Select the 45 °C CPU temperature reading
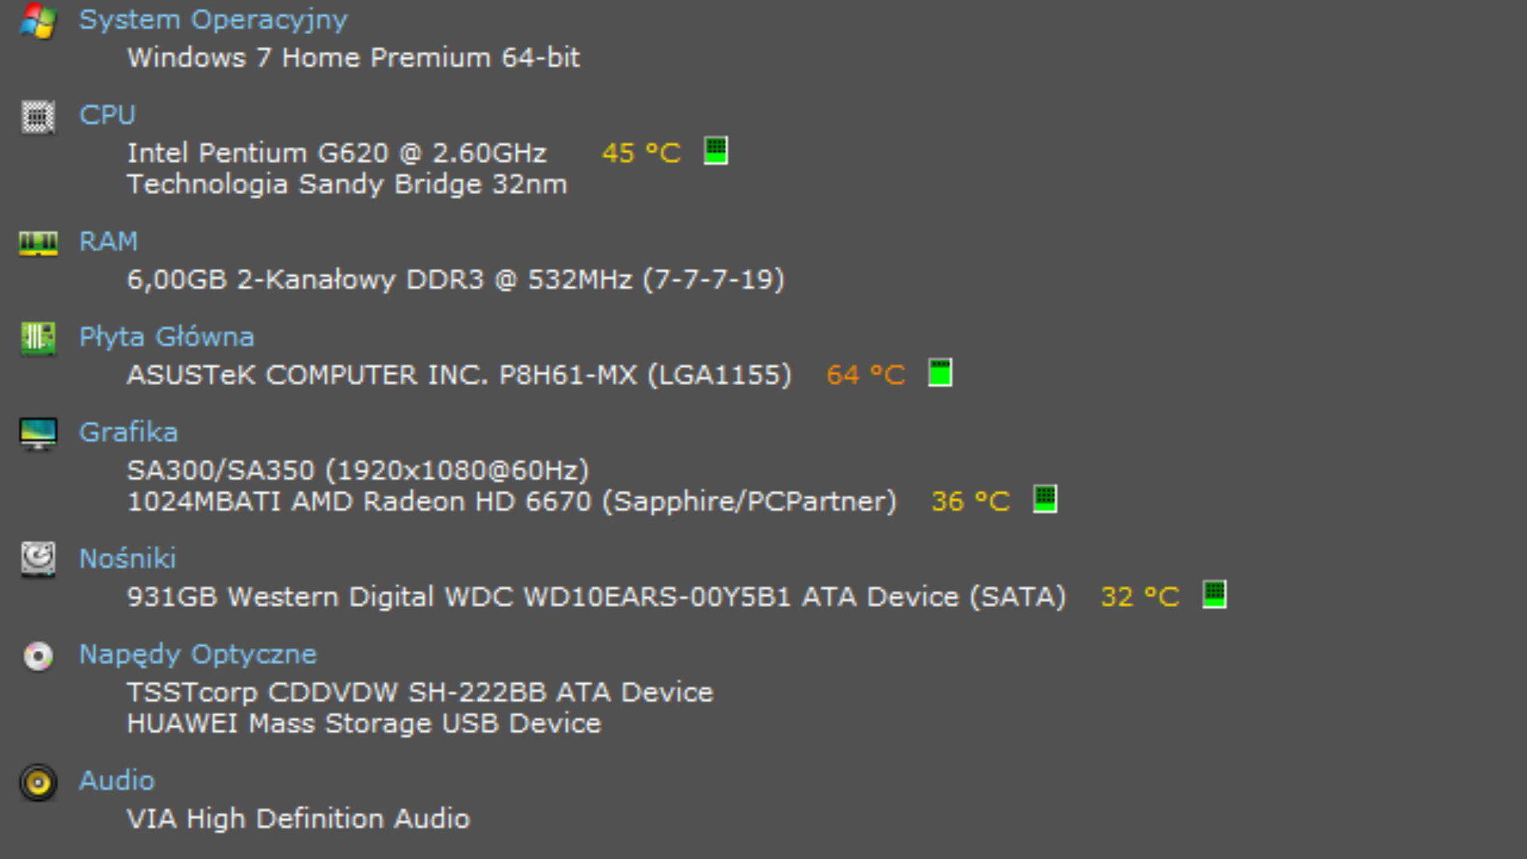This screenshot has width=1527, height=859. 641,153
